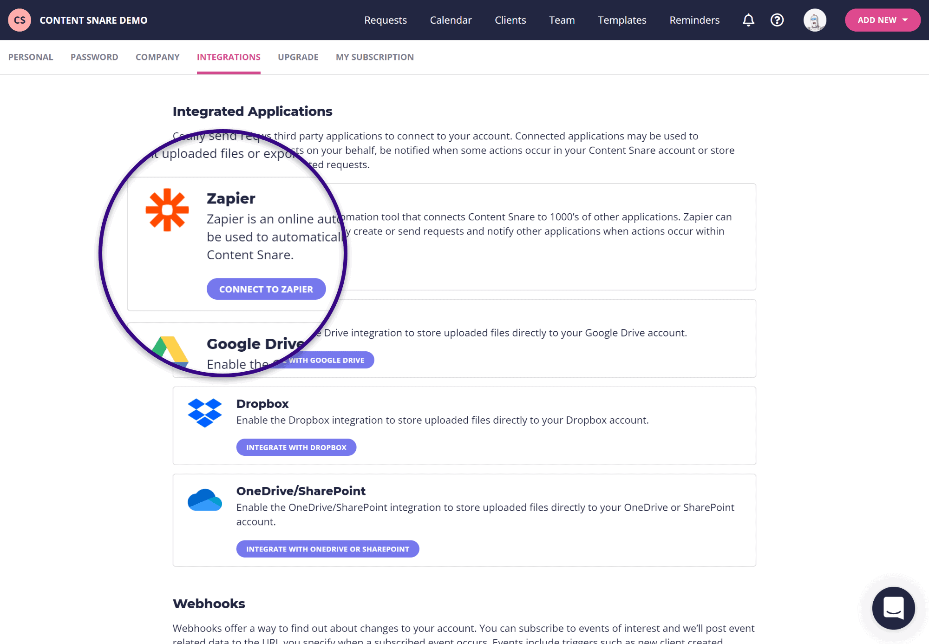Click the Webhooks heading
The height and width of the screenshot is (644, 929).
pyautogui.click(x=209, y=604)
